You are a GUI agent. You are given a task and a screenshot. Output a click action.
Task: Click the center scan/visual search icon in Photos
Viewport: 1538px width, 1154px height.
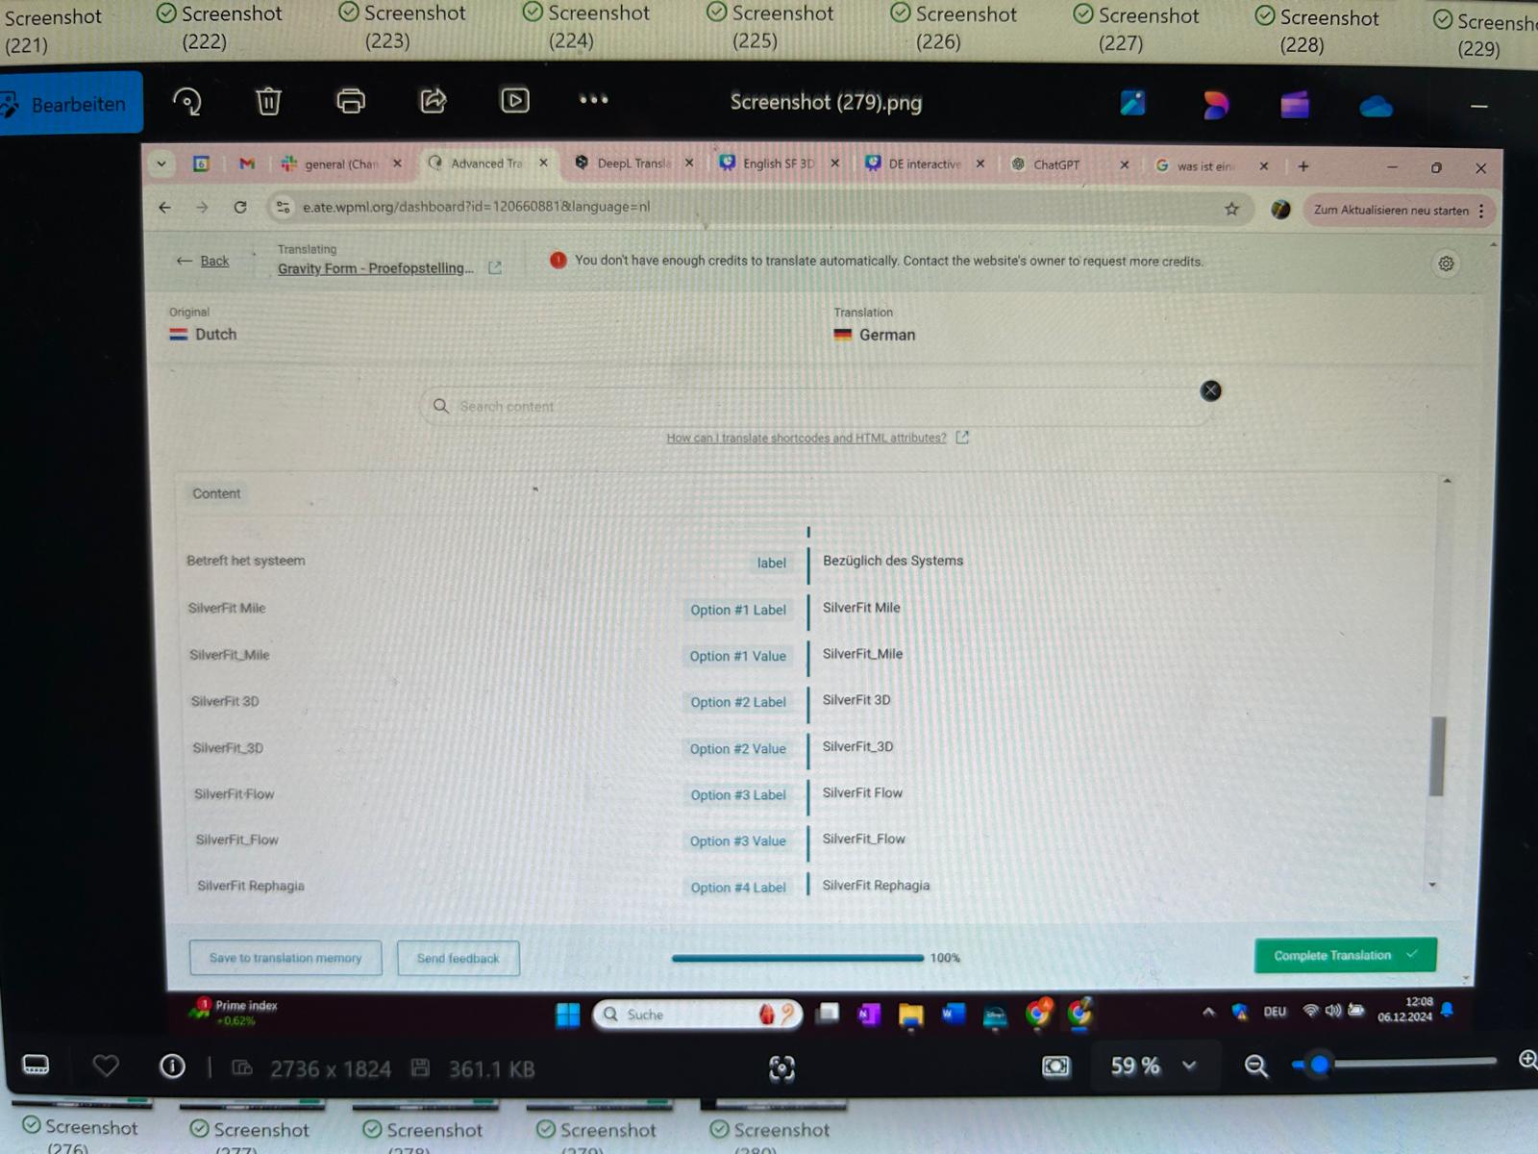[782, 1067]
